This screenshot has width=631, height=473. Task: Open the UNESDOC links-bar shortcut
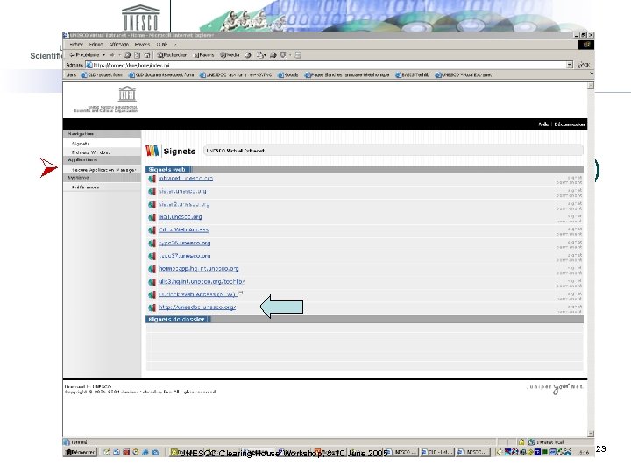coord(236,74)
